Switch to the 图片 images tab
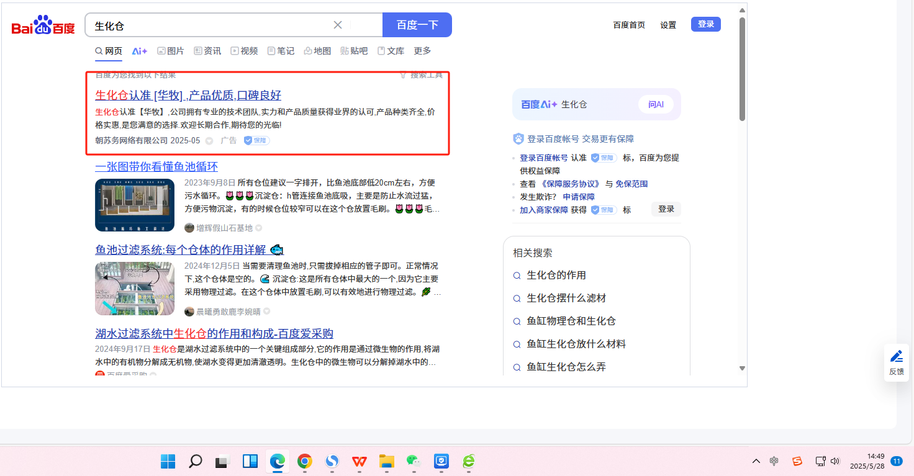The image size is (914, 476). pyautogui.click(x=171, y=51)
